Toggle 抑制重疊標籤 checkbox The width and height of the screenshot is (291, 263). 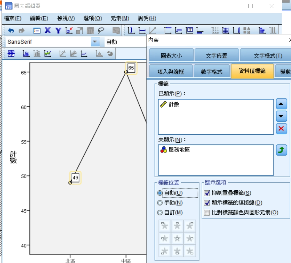pos(207,193)
